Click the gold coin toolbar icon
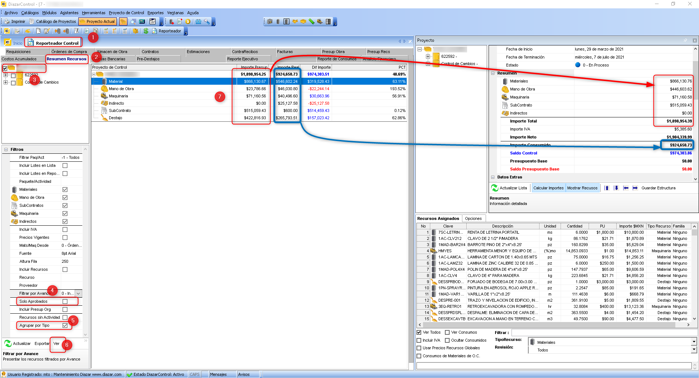 [x=188, y=21]
